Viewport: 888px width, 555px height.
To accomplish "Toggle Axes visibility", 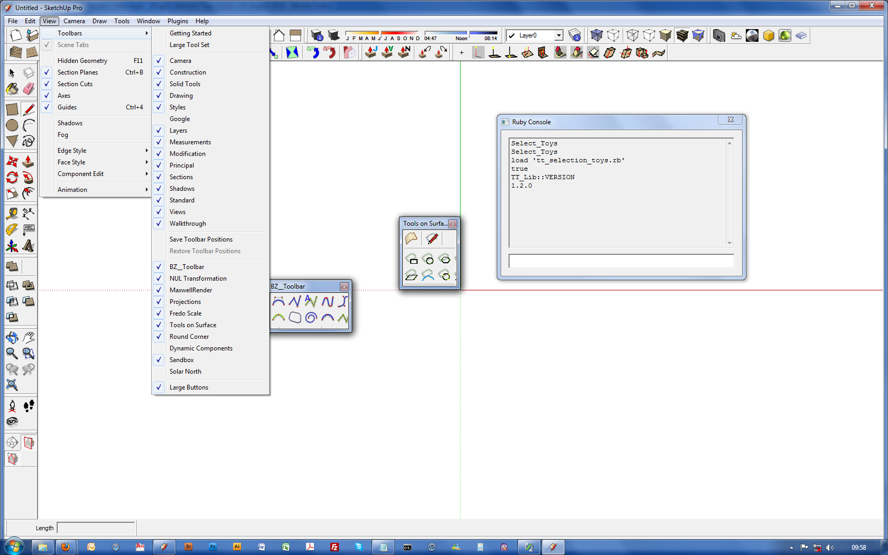I will (96, 96).
